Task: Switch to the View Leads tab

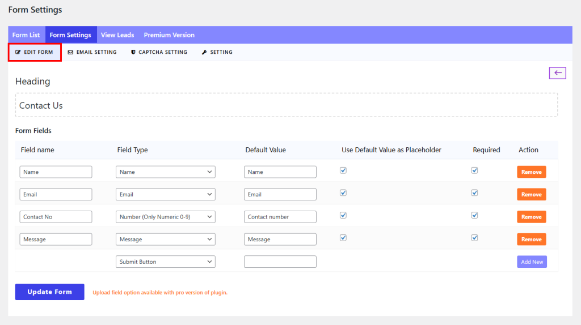Action: coord(117,35)
